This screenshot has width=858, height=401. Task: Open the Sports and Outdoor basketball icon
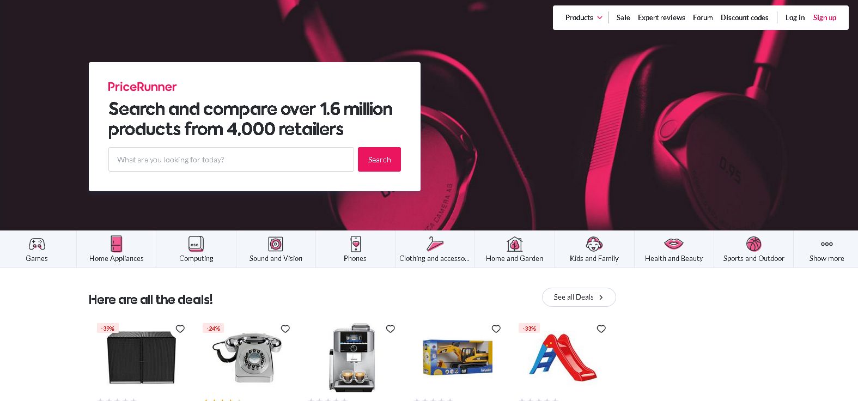pos(754,244)
